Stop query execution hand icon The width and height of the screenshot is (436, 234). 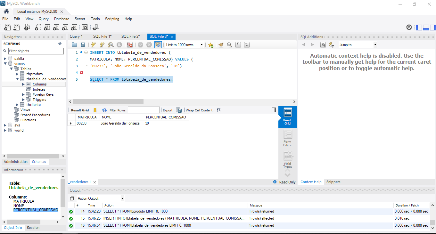tap(119, 45)
